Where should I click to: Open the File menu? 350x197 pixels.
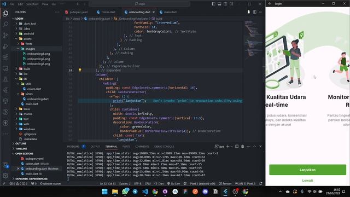click(x=12, y=4)
